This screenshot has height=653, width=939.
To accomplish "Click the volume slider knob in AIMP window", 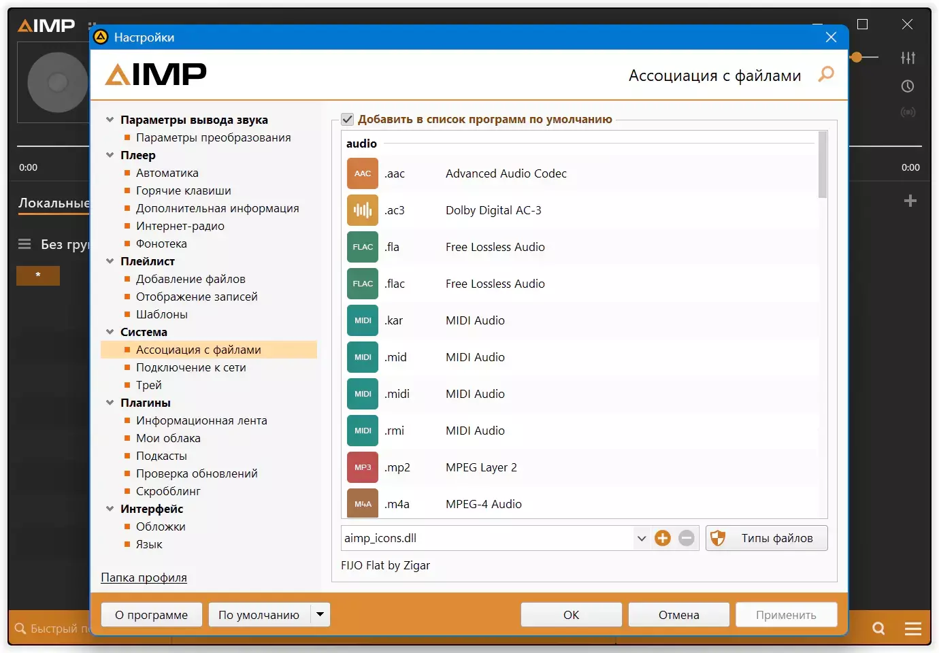I will click(857, 58).
